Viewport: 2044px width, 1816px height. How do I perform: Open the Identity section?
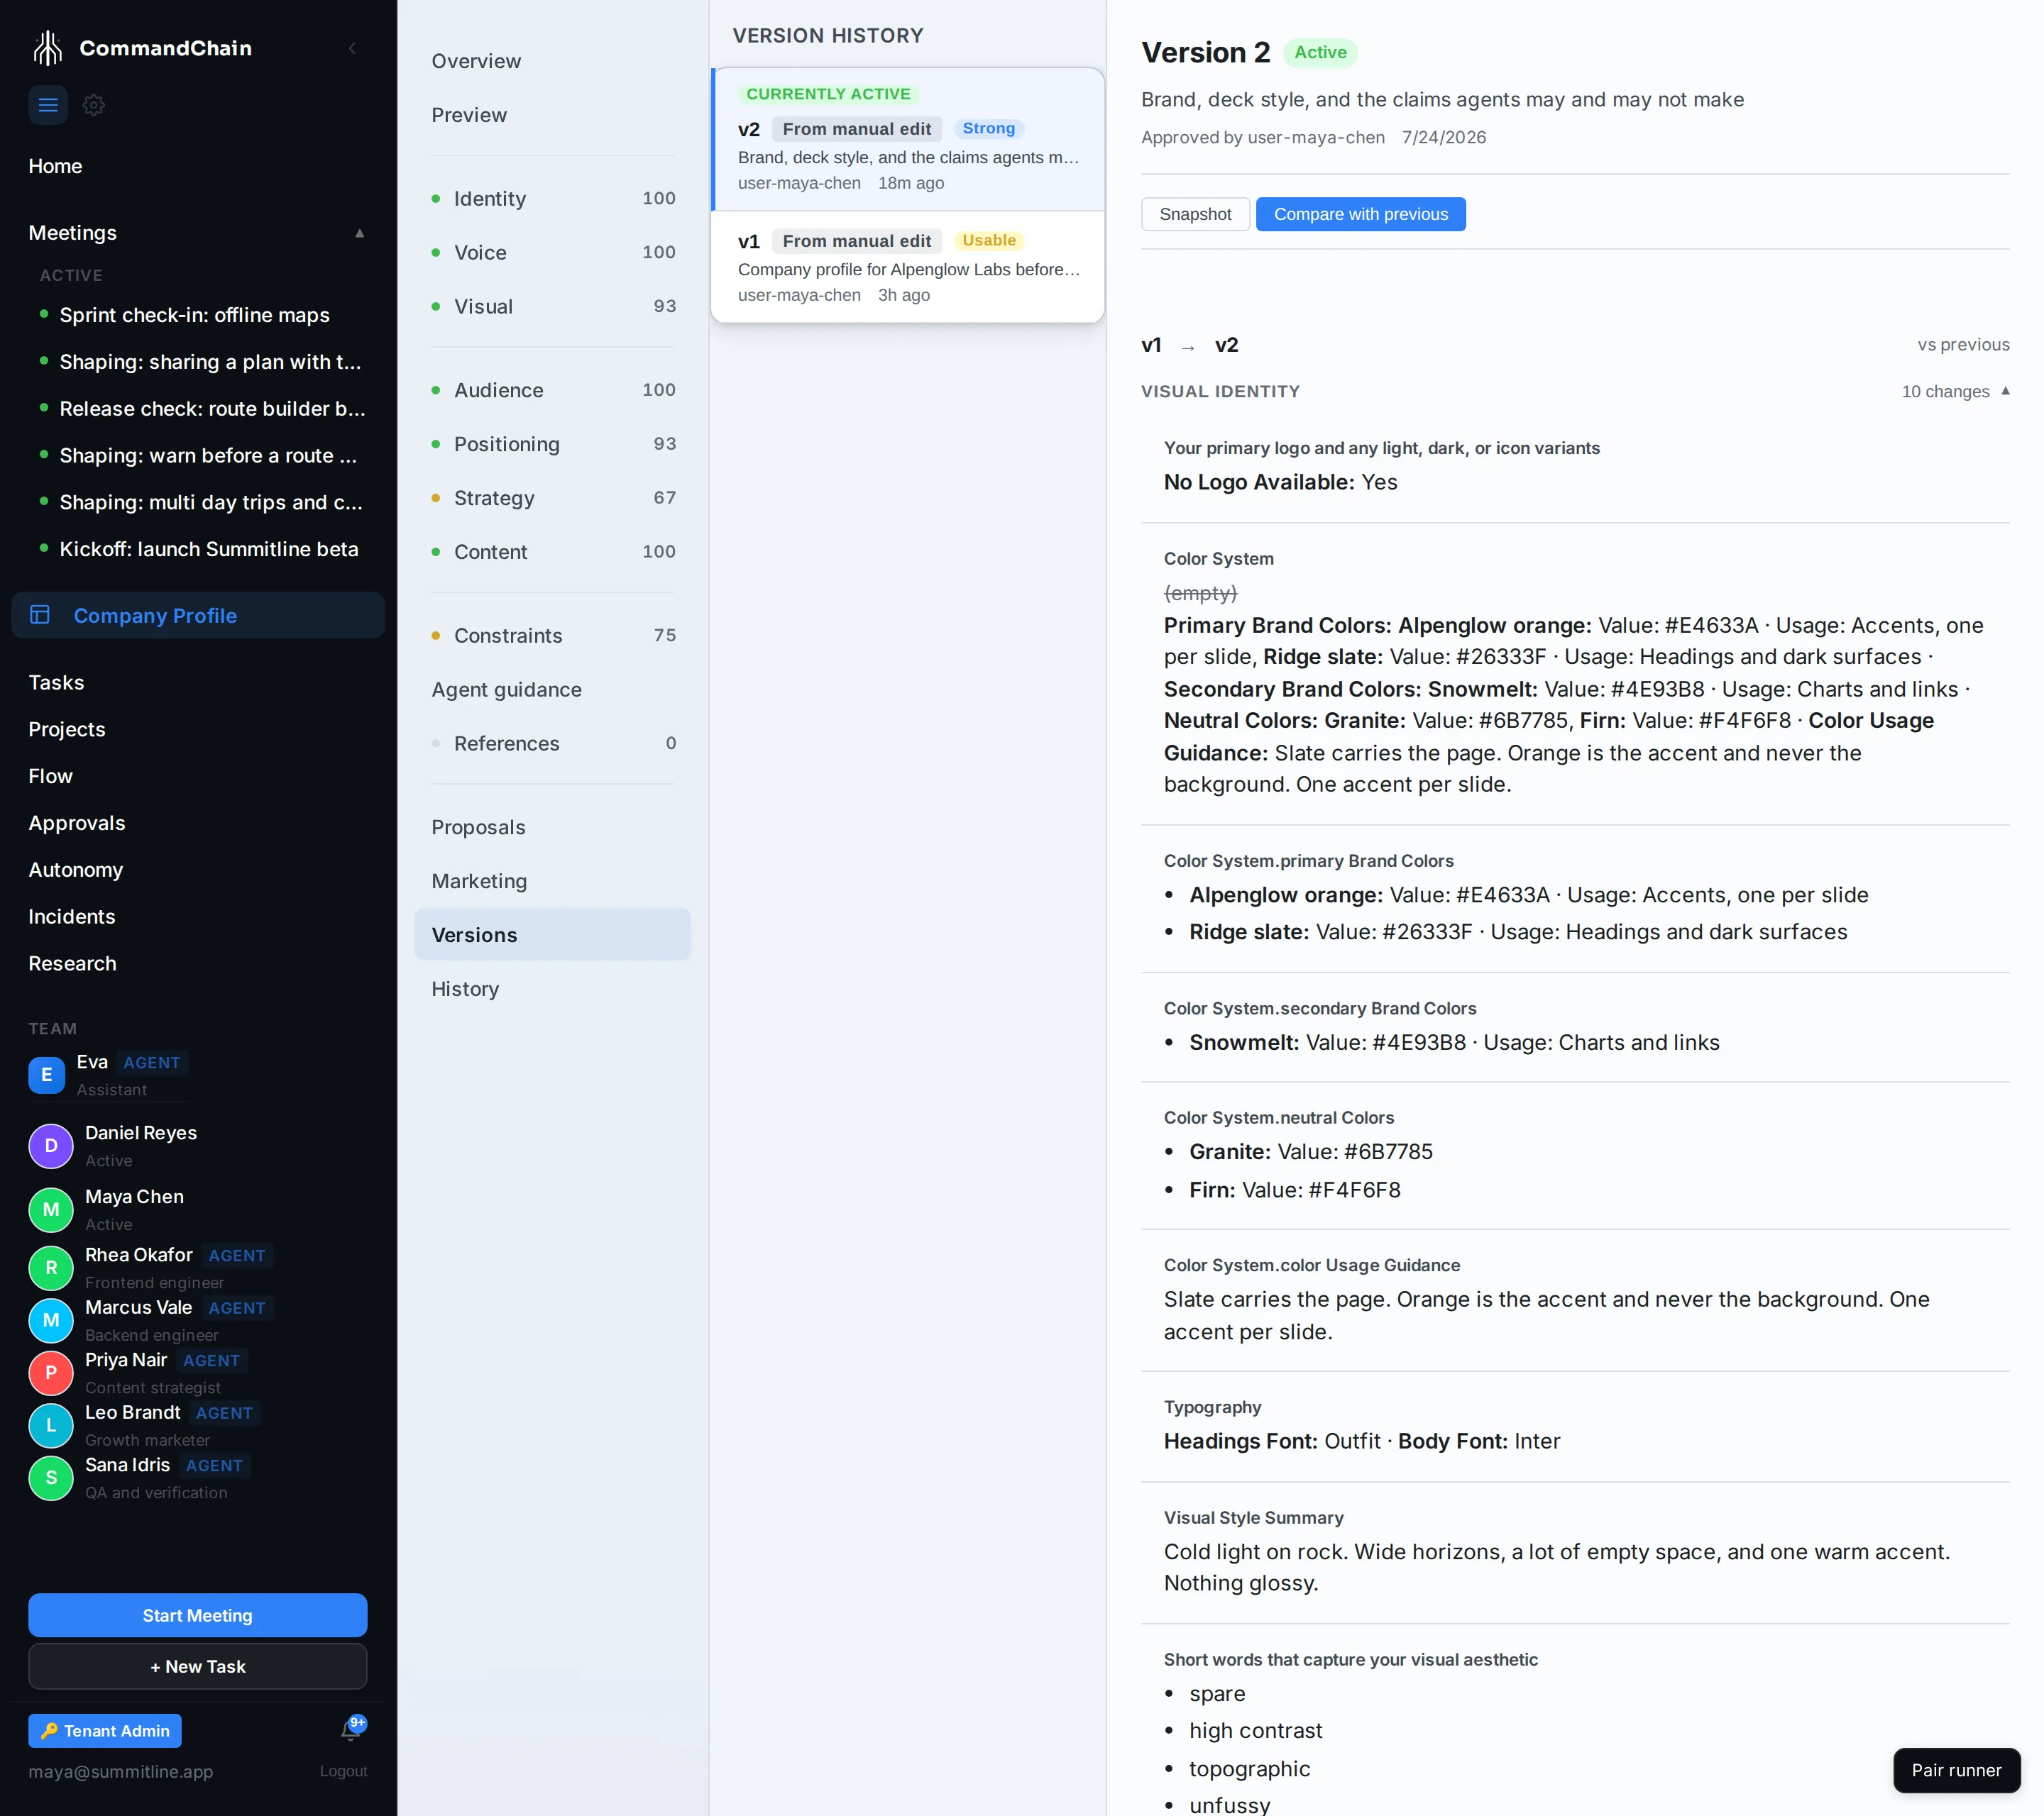pyautogui.click(x=552, y=198)
